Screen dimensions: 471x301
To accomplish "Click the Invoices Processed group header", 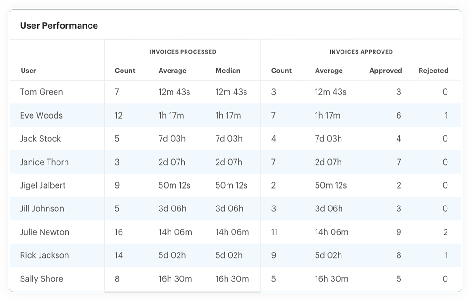I will tap(183, 52).
